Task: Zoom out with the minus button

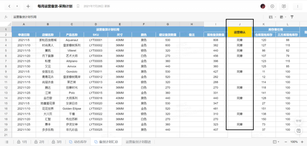Action: [x=286, y=142]
